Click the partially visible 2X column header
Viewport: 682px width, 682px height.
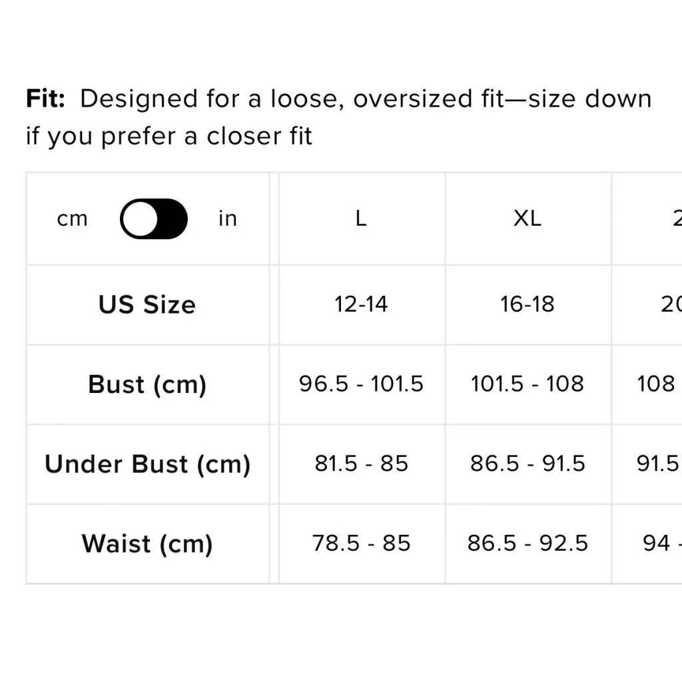[647, 218]
